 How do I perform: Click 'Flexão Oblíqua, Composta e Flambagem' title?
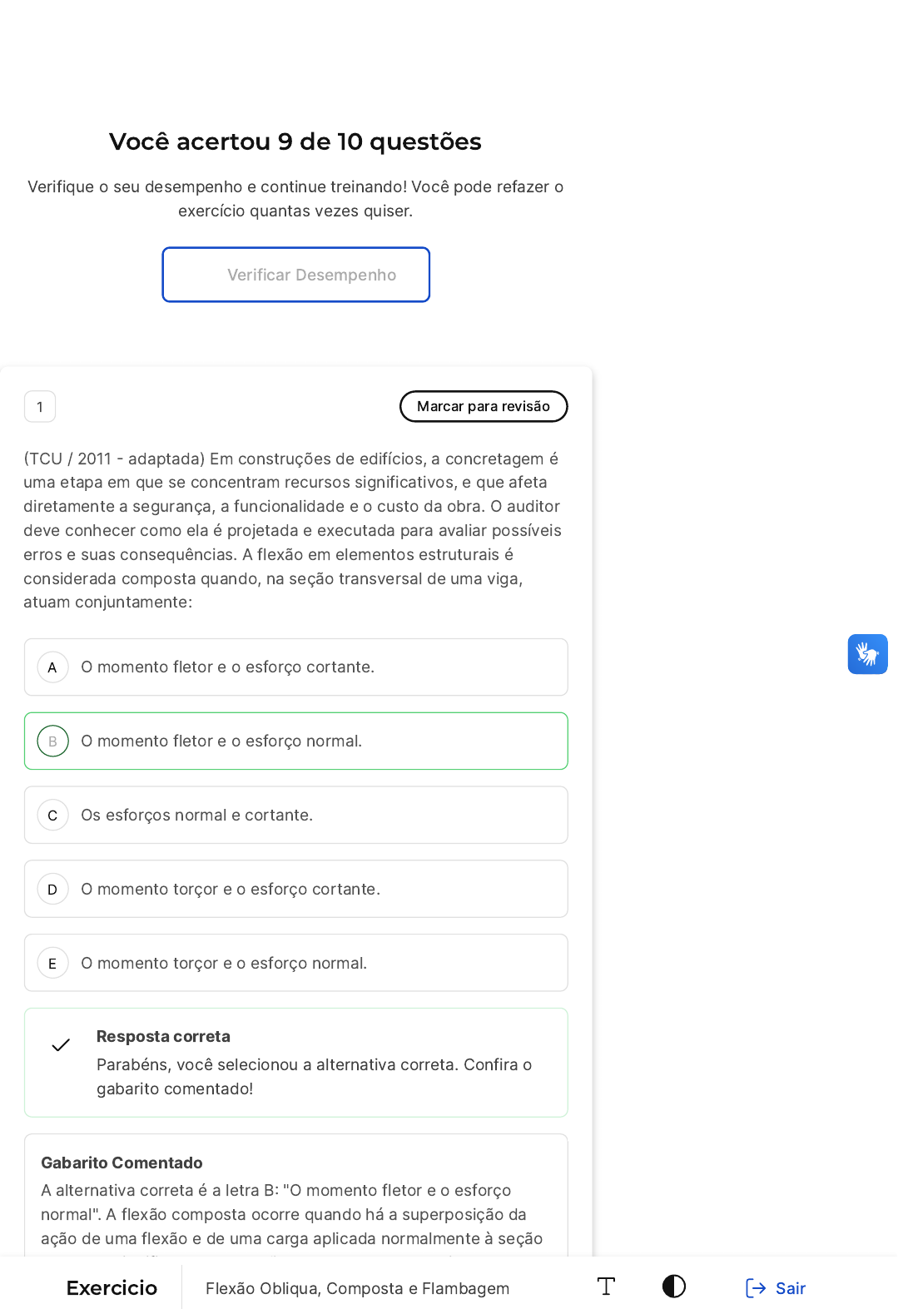coord(358,1288)
